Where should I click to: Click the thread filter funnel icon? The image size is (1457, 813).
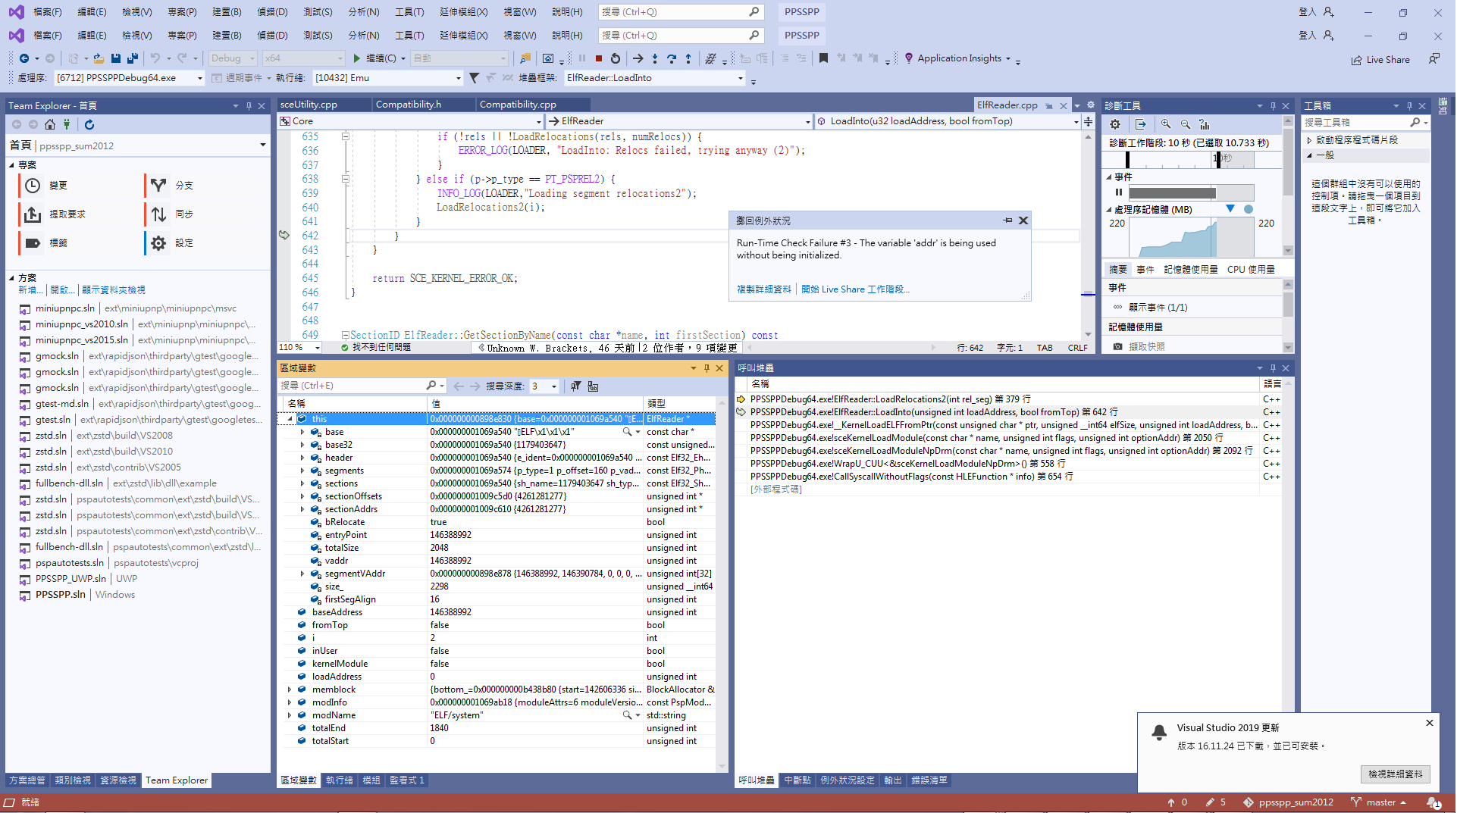click(474, 78)
